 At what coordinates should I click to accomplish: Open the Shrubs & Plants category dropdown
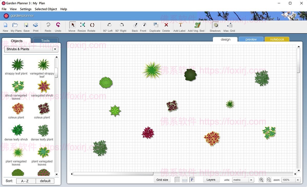pyautogui.click(x=55, y=49)
